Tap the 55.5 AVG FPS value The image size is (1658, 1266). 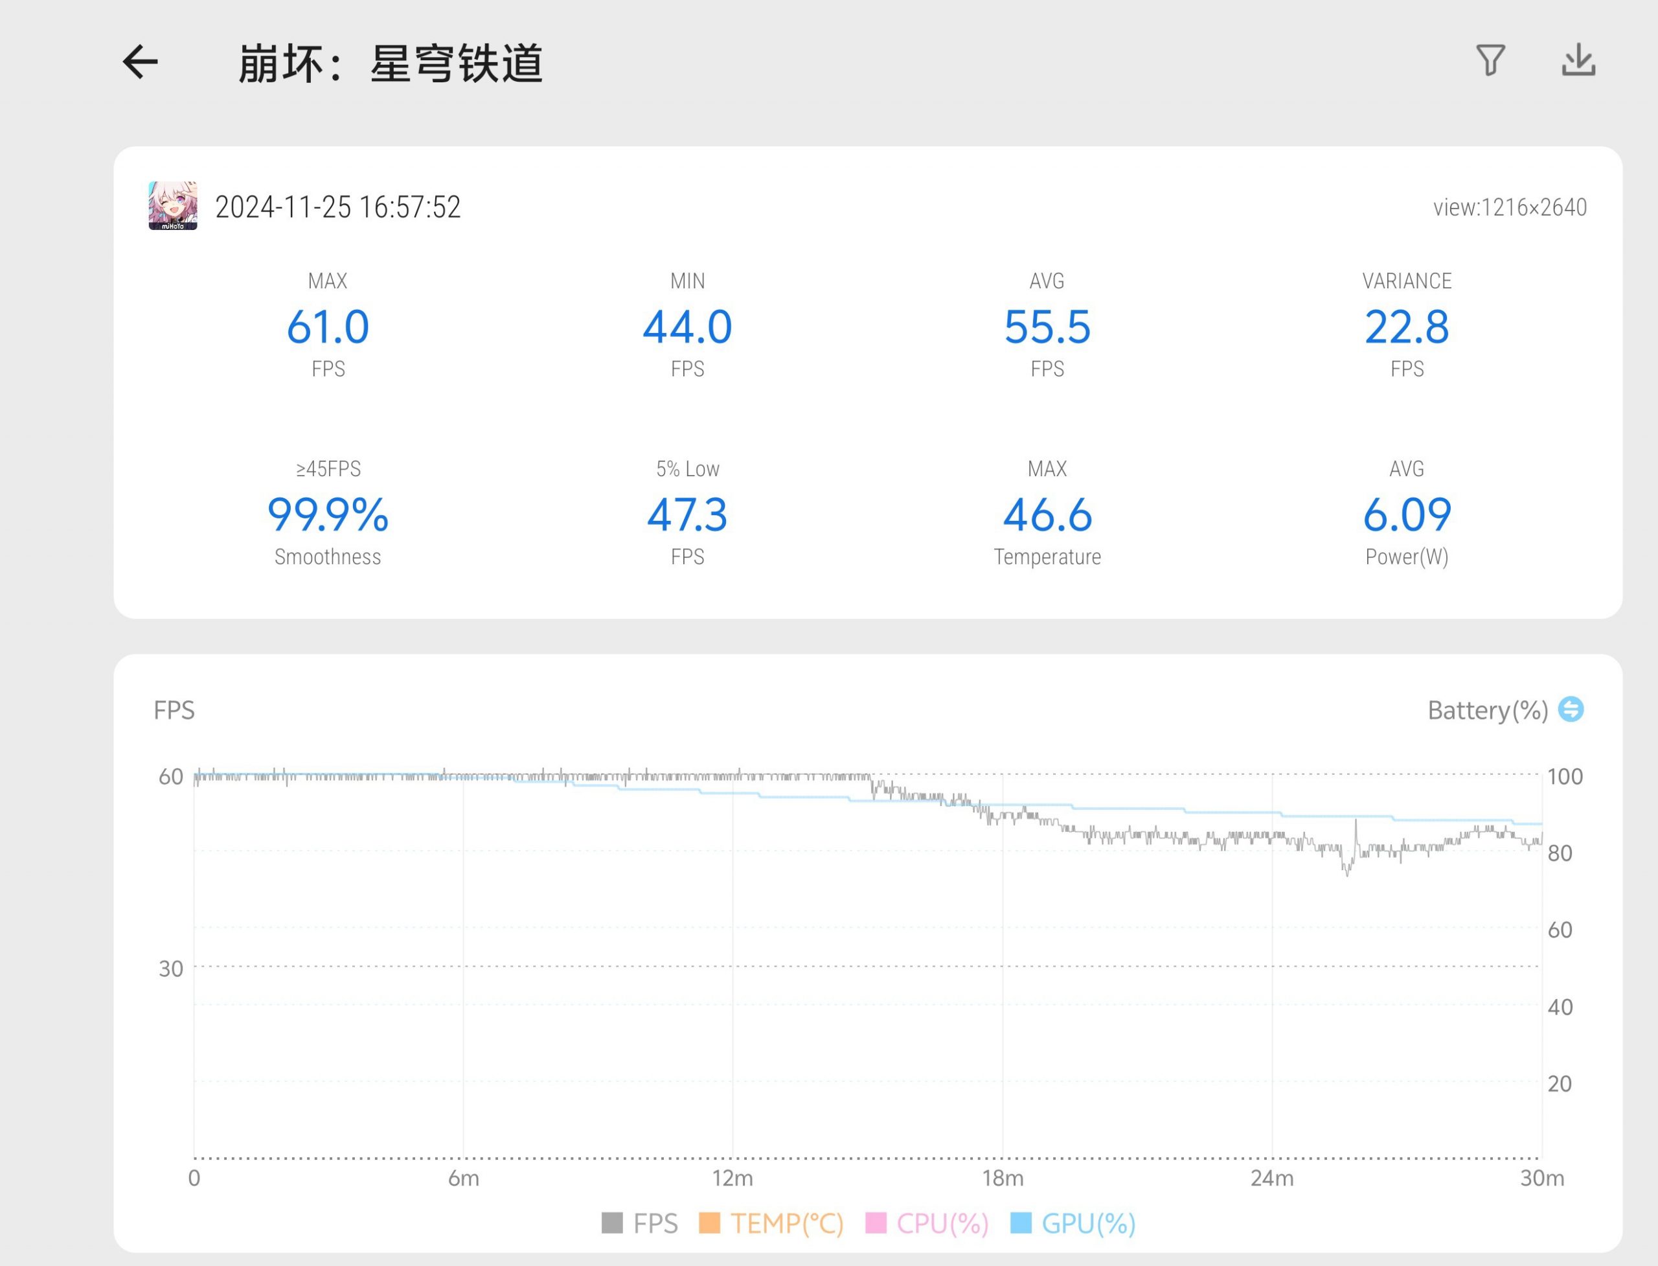click(x=1047, y=327)
